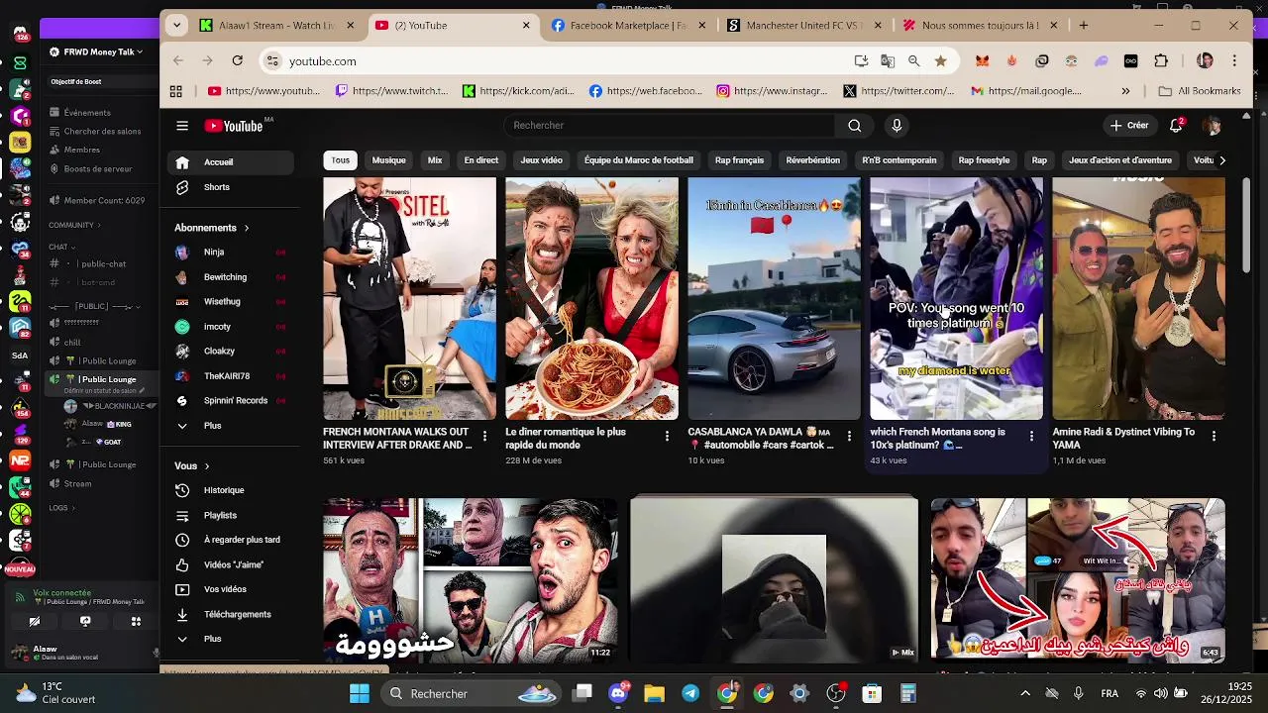The image size is (1268, 713).
Task: Go to Shorts in the YouTube sidebar
Action: click(x=217, y=187)
